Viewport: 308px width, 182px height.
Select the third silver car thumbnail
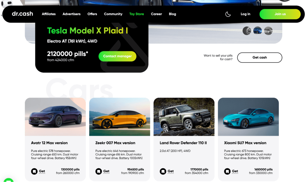pyautogui.click(x=268, y=31)
